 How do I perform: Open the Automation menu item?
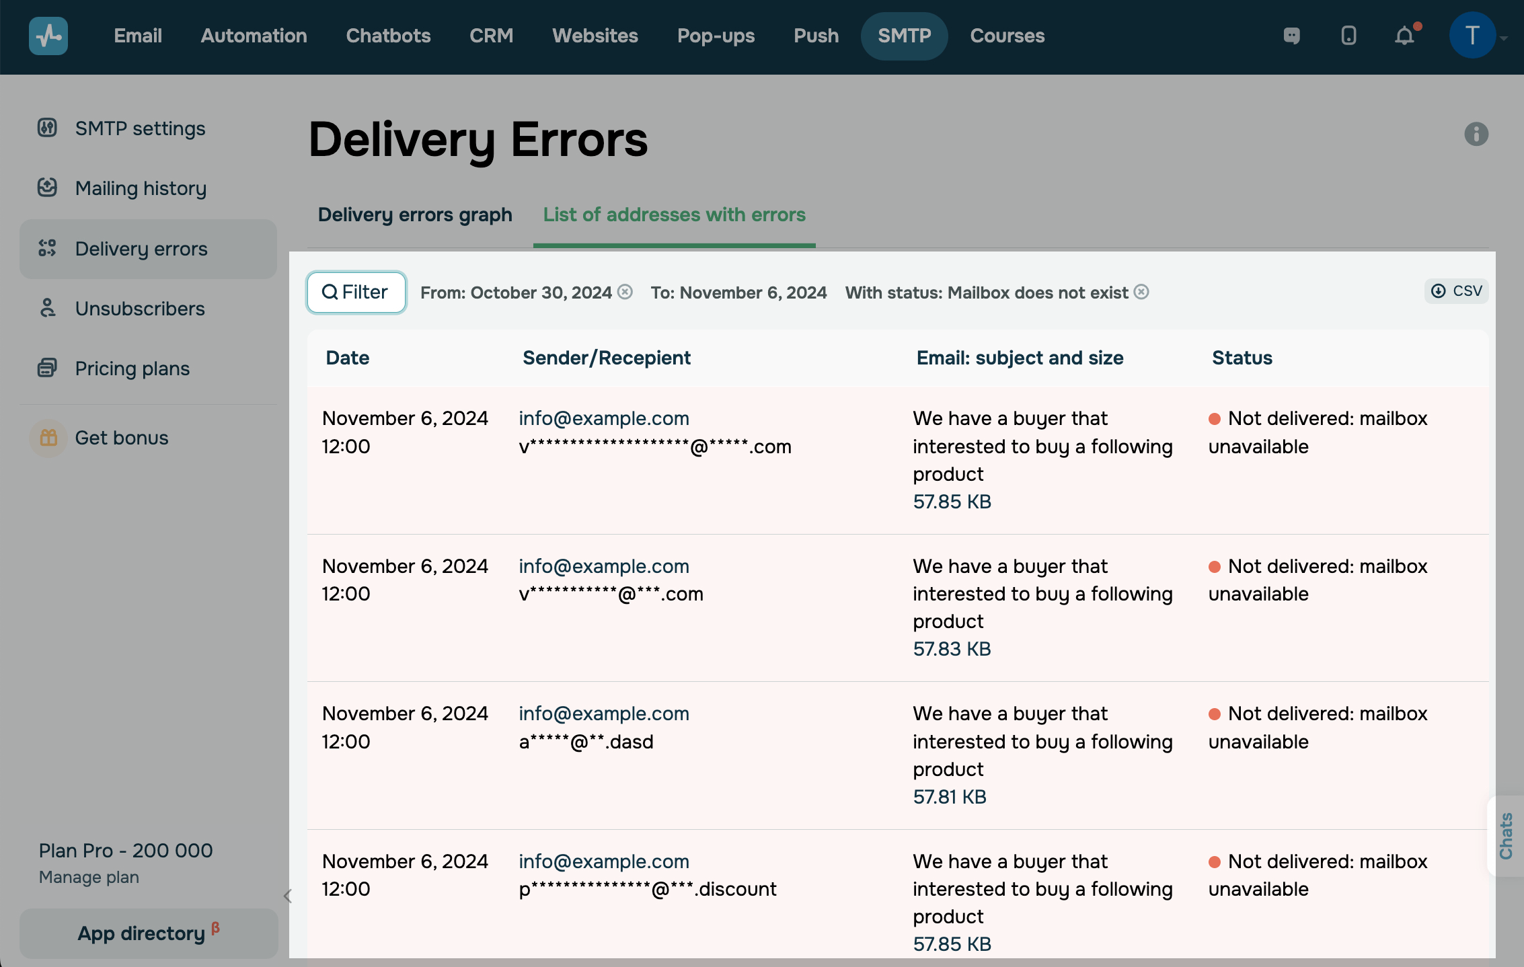254,36
